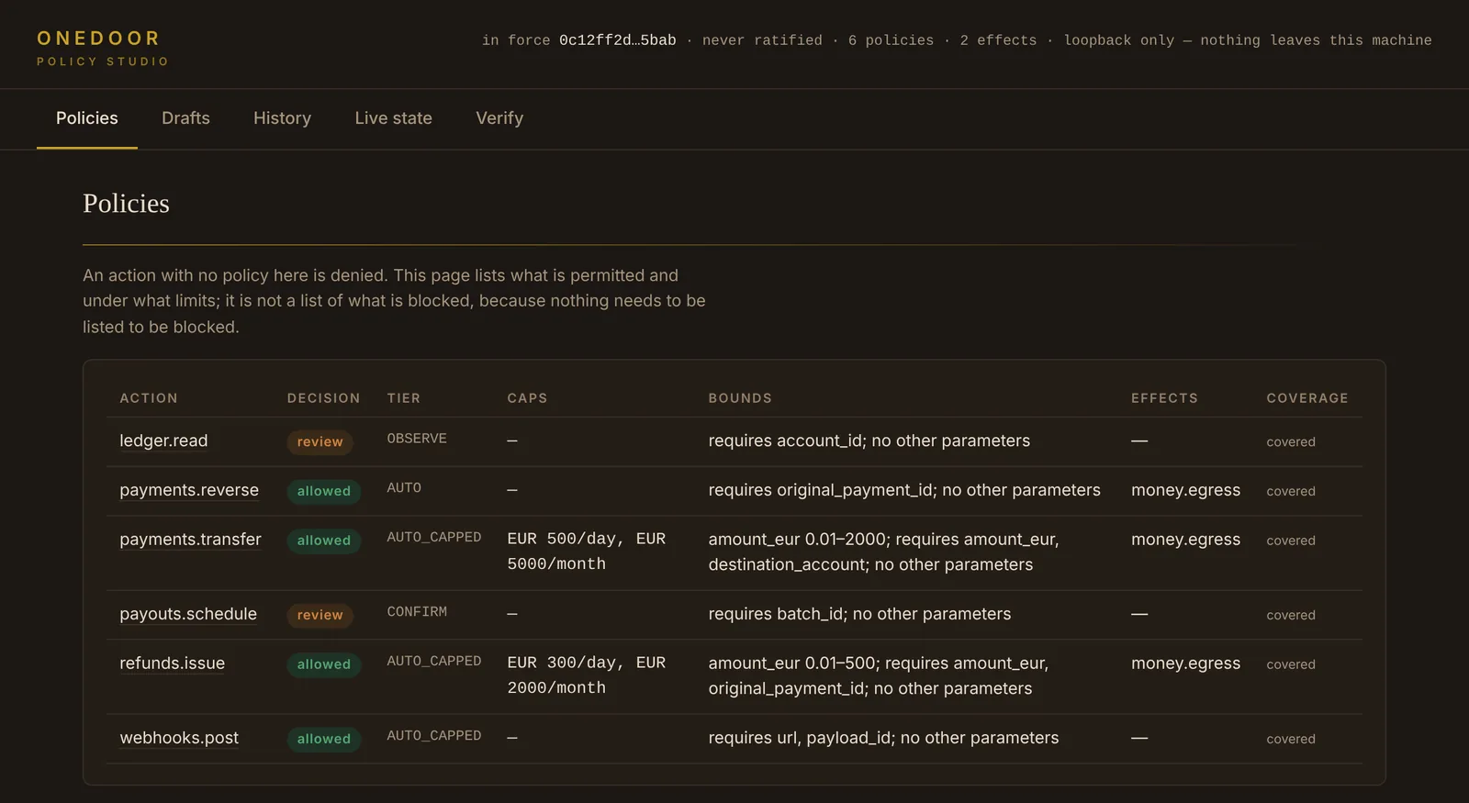1469x803 pixels.
Task: Click 'requires account_id; no other parameters'
Action: click(869, 441)
